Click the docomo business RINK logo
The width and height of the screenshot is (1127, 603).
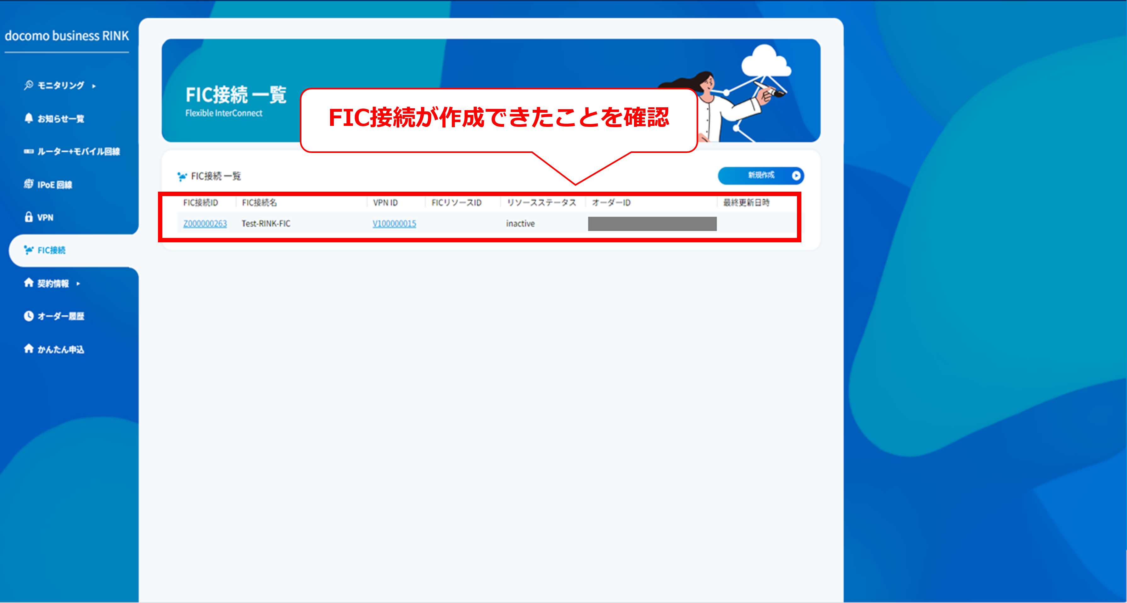point(67,36)
